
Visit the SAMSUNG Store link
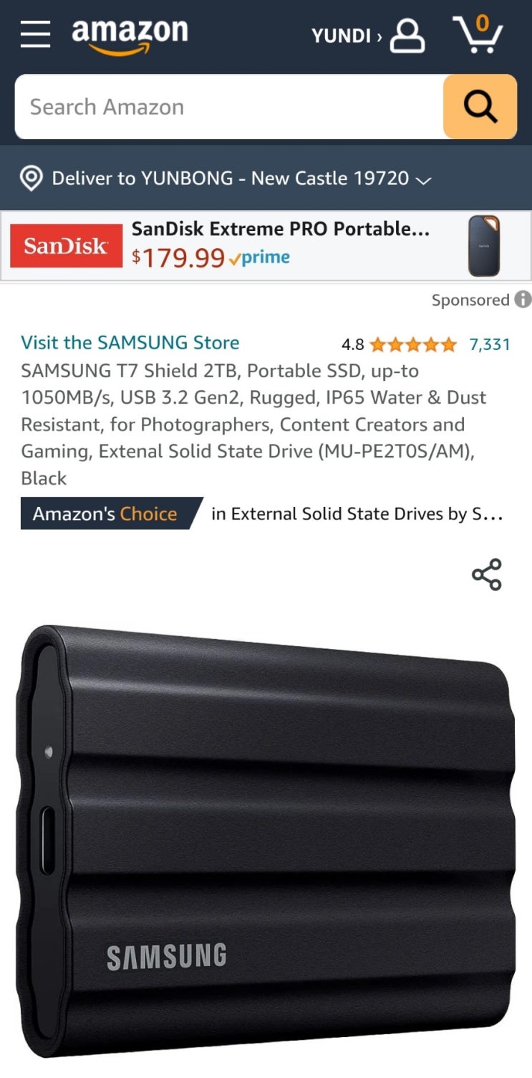(130, 343)
